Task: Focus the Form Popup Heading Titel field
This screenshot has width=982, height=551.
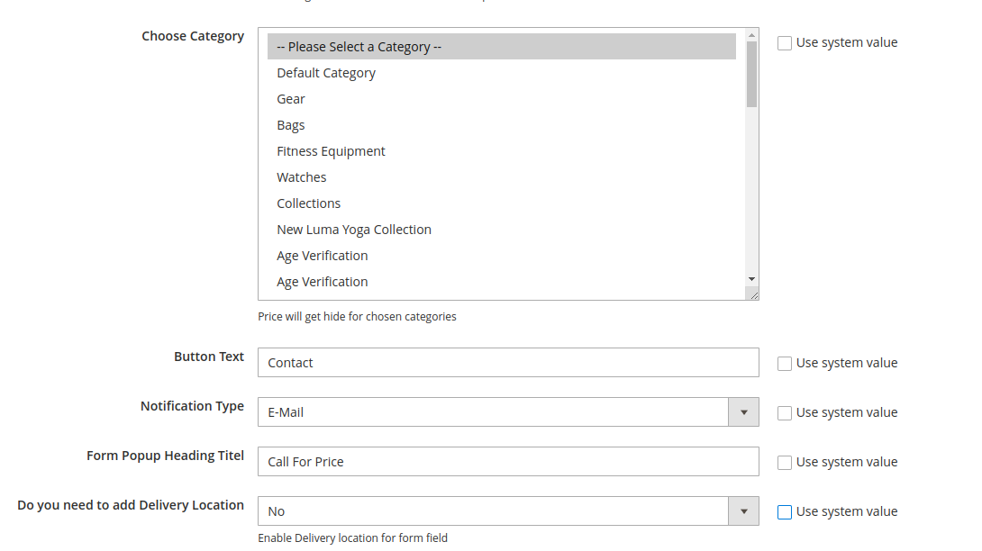Action: [508, 462]
